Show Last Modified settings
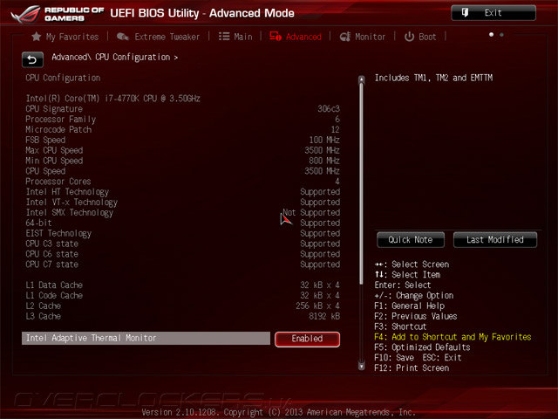Viewport: 558px width, 419px height. [495, 240]
